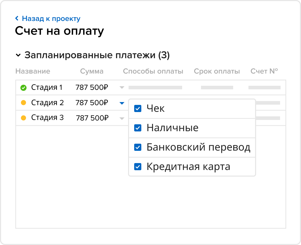
Task: Close the blue dropdown arrow for Стадия 2
Action: (x=122, y=103)
